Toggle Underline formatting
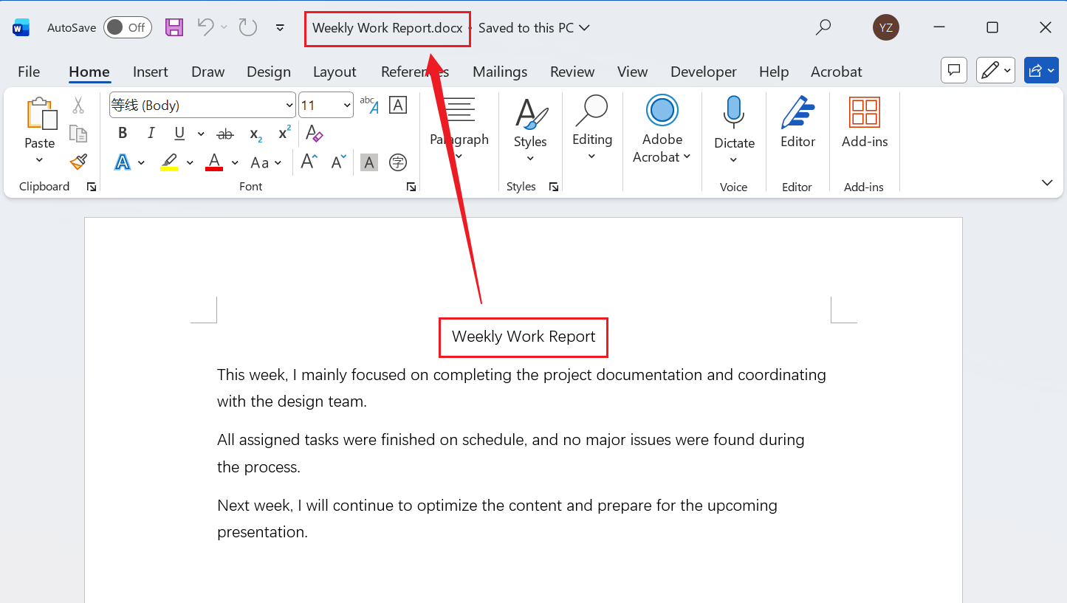The width and height of the screenshot is (1067, 603). pos(179,133)
